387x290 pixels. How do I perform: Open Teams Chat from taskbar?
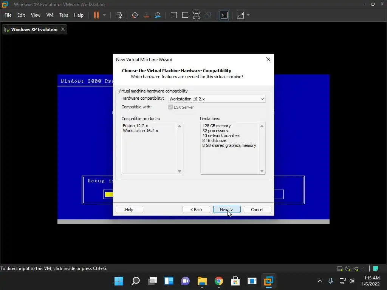pos(185,281)
